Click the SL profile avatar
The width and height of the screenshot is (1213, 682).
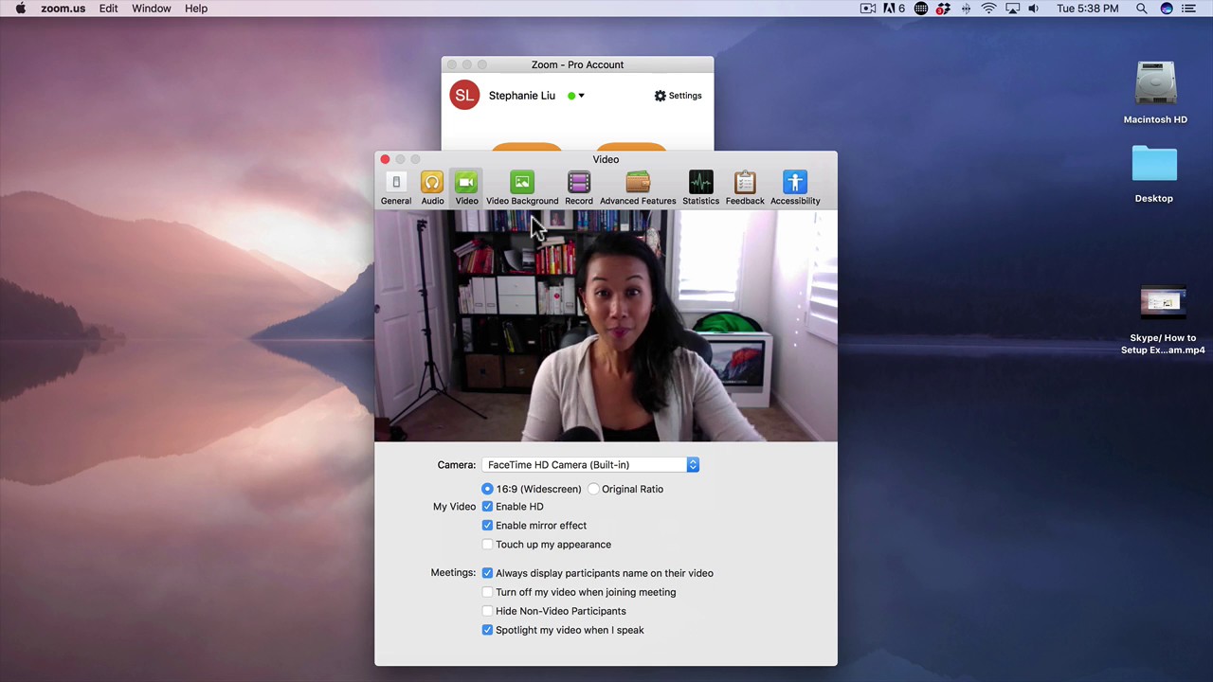coord(464,95)
